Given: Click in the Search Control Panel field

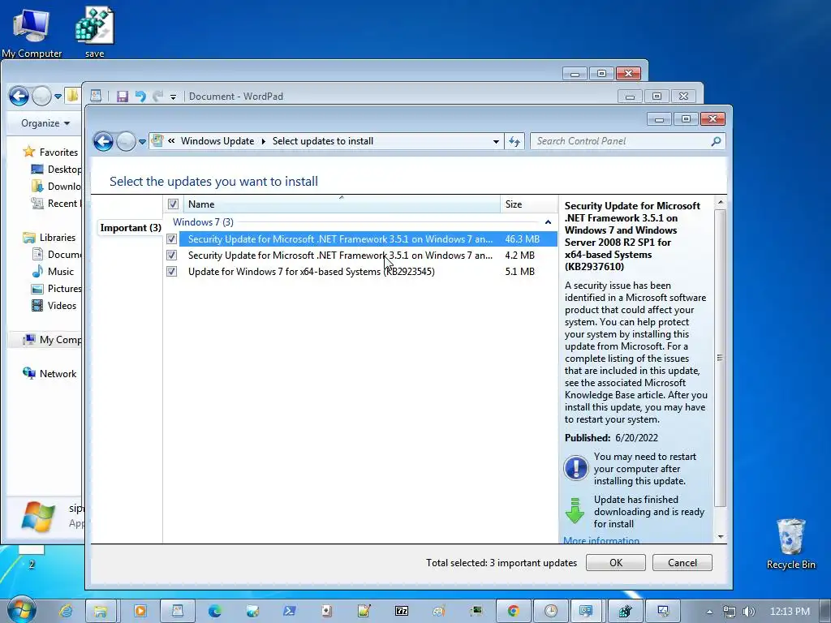Looking at the screenshot, I should point(620,141).
